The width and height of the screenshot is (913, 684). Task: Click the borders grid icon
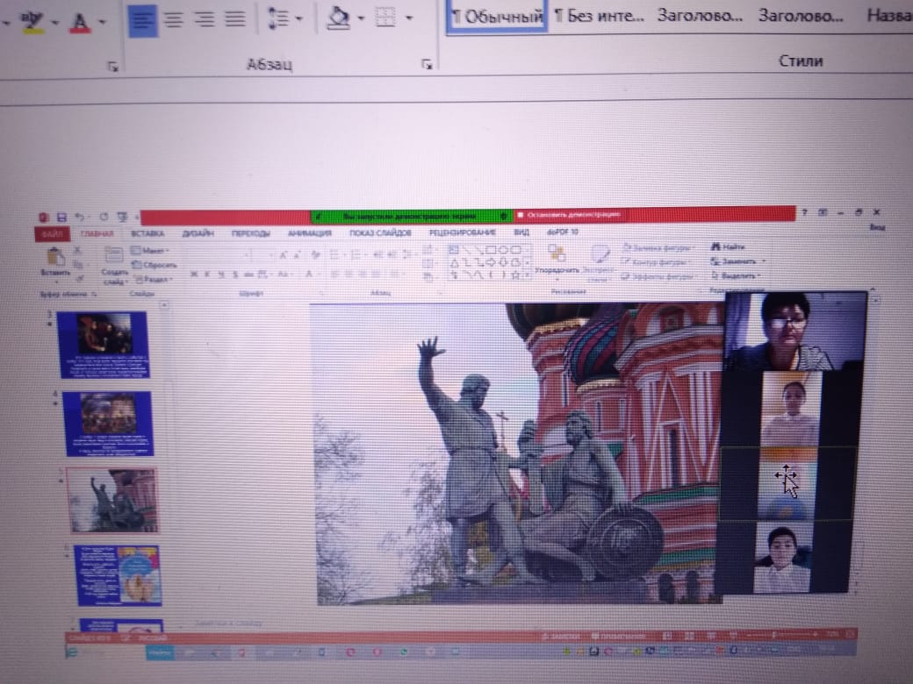pyautogui.click(x=386, y=18)
